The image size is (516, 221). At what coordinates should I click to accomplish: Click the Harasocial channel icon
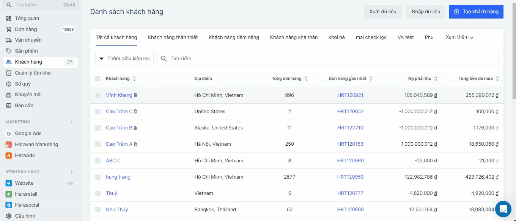[9, 205]
